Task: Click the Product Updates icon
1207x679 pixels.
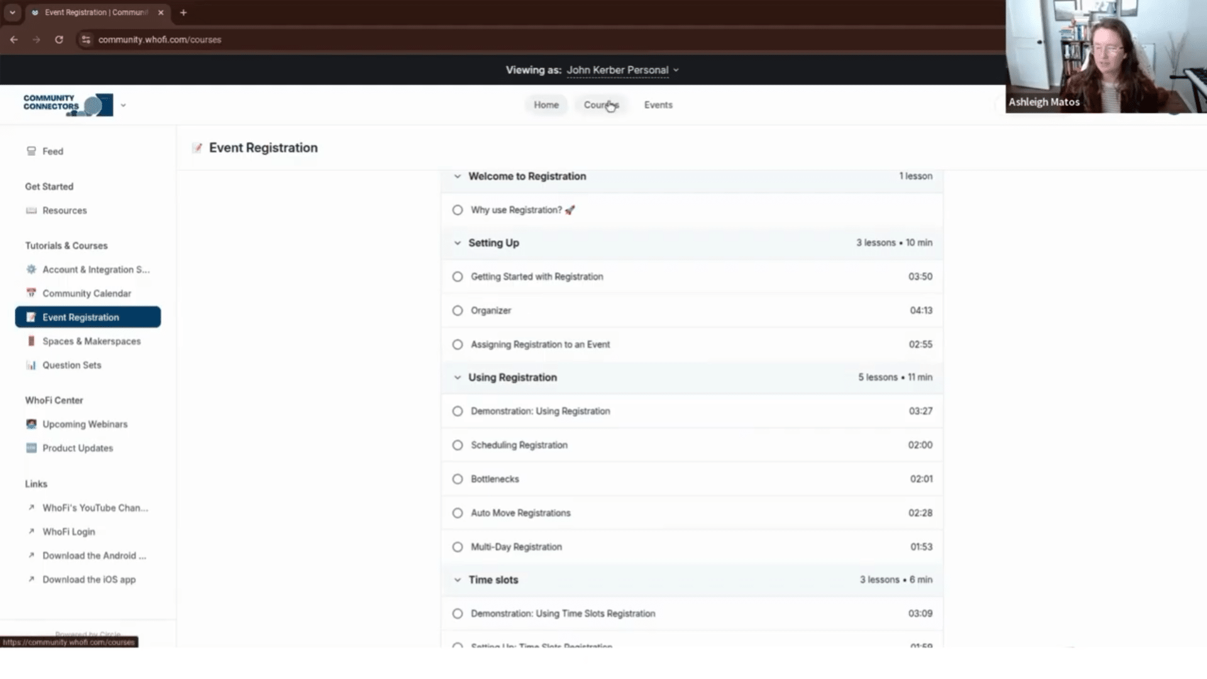Action: pyautogui.click(x=31, y=448)
